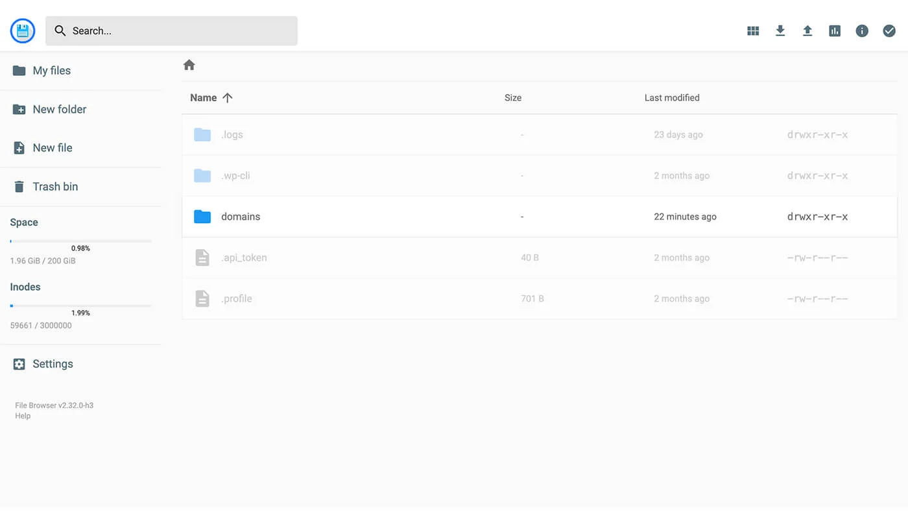Switch to grid view using the header icon
This screenshot has width=908, height=519.
(x=753, y=30)
